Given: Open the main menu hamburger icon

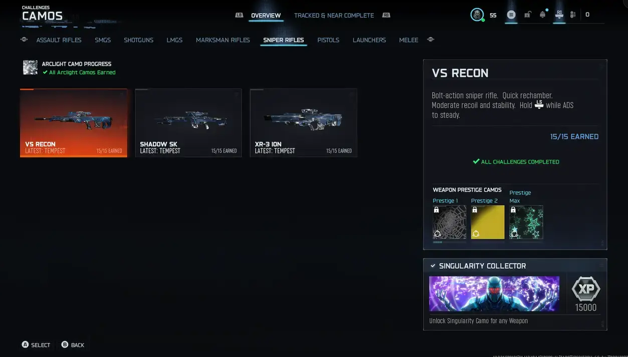Looking at the screenshot, I should pyautogui.click(x=511, y=15).
